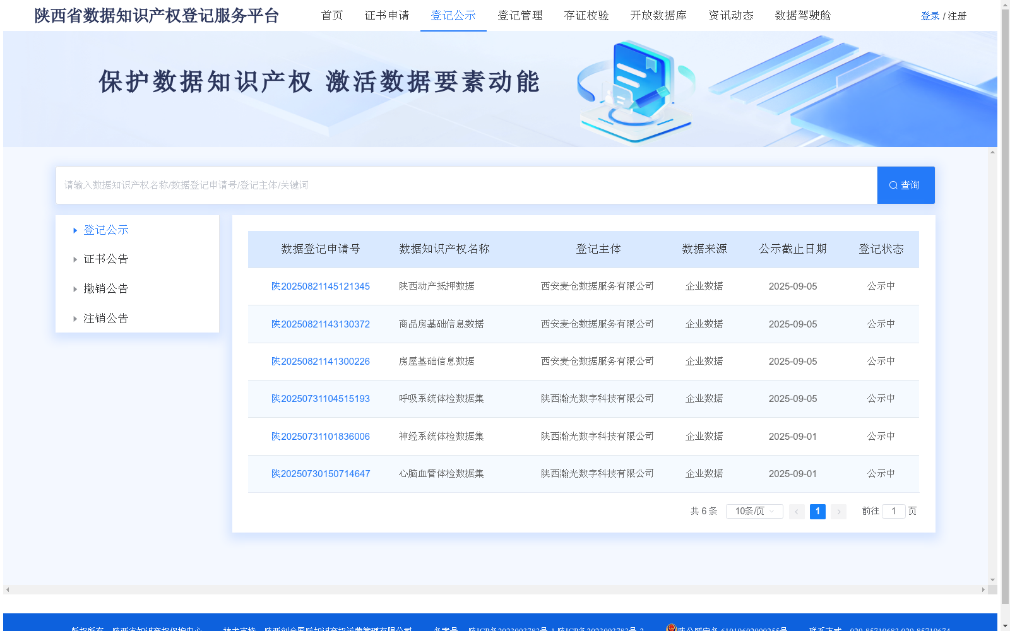Click the next page arrow icon
This screenshot has width=1010, height=631.
838,511
